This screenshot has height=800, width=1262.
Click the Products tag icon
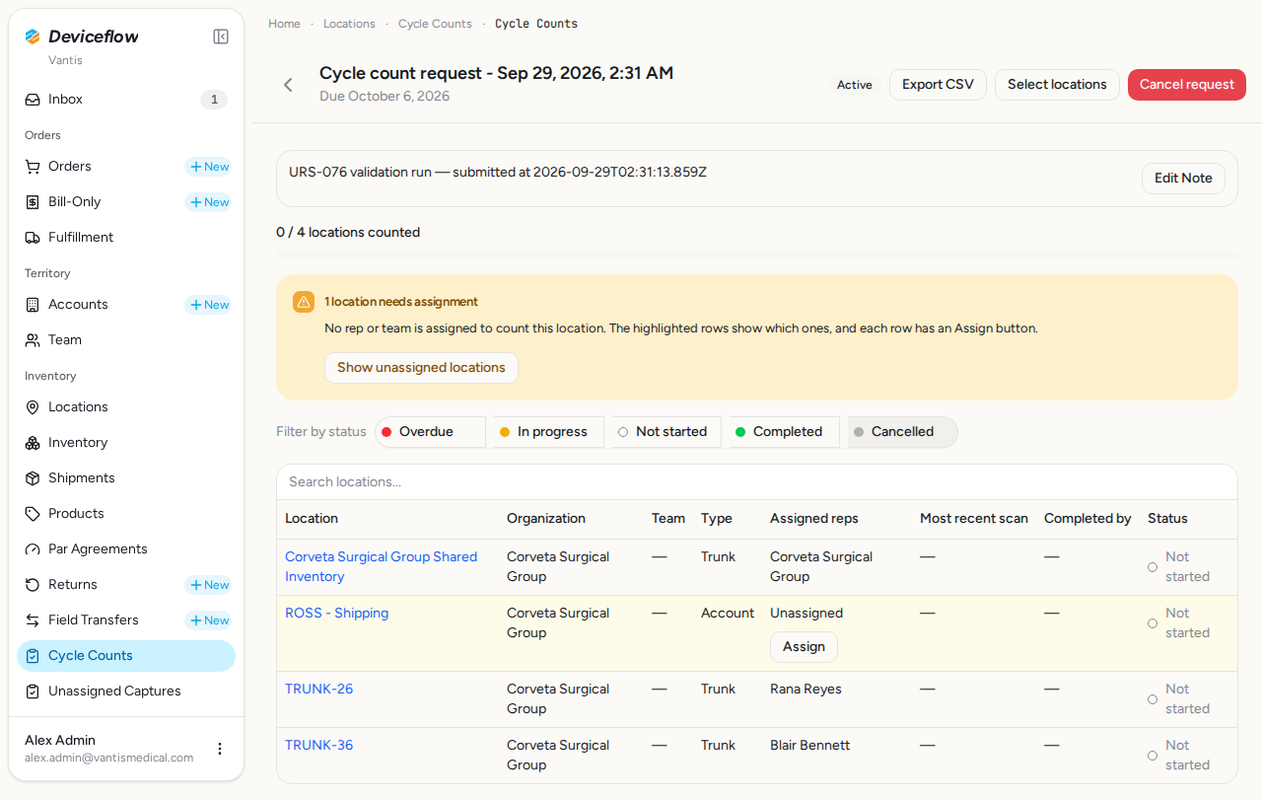click(33, 514)
